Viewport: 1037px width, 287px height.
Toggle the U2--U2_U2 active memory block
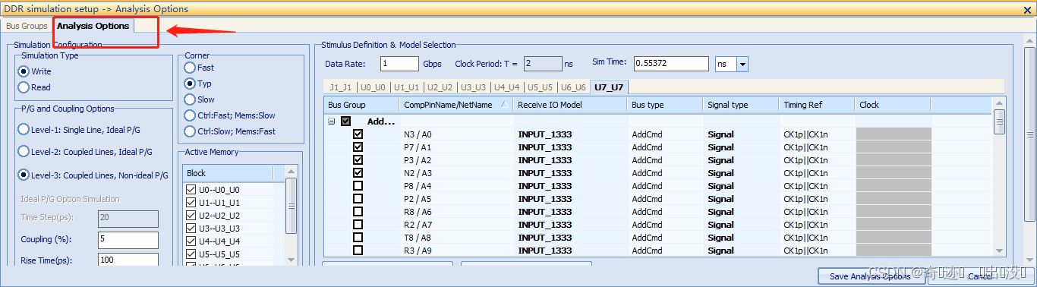coord(191,216)
